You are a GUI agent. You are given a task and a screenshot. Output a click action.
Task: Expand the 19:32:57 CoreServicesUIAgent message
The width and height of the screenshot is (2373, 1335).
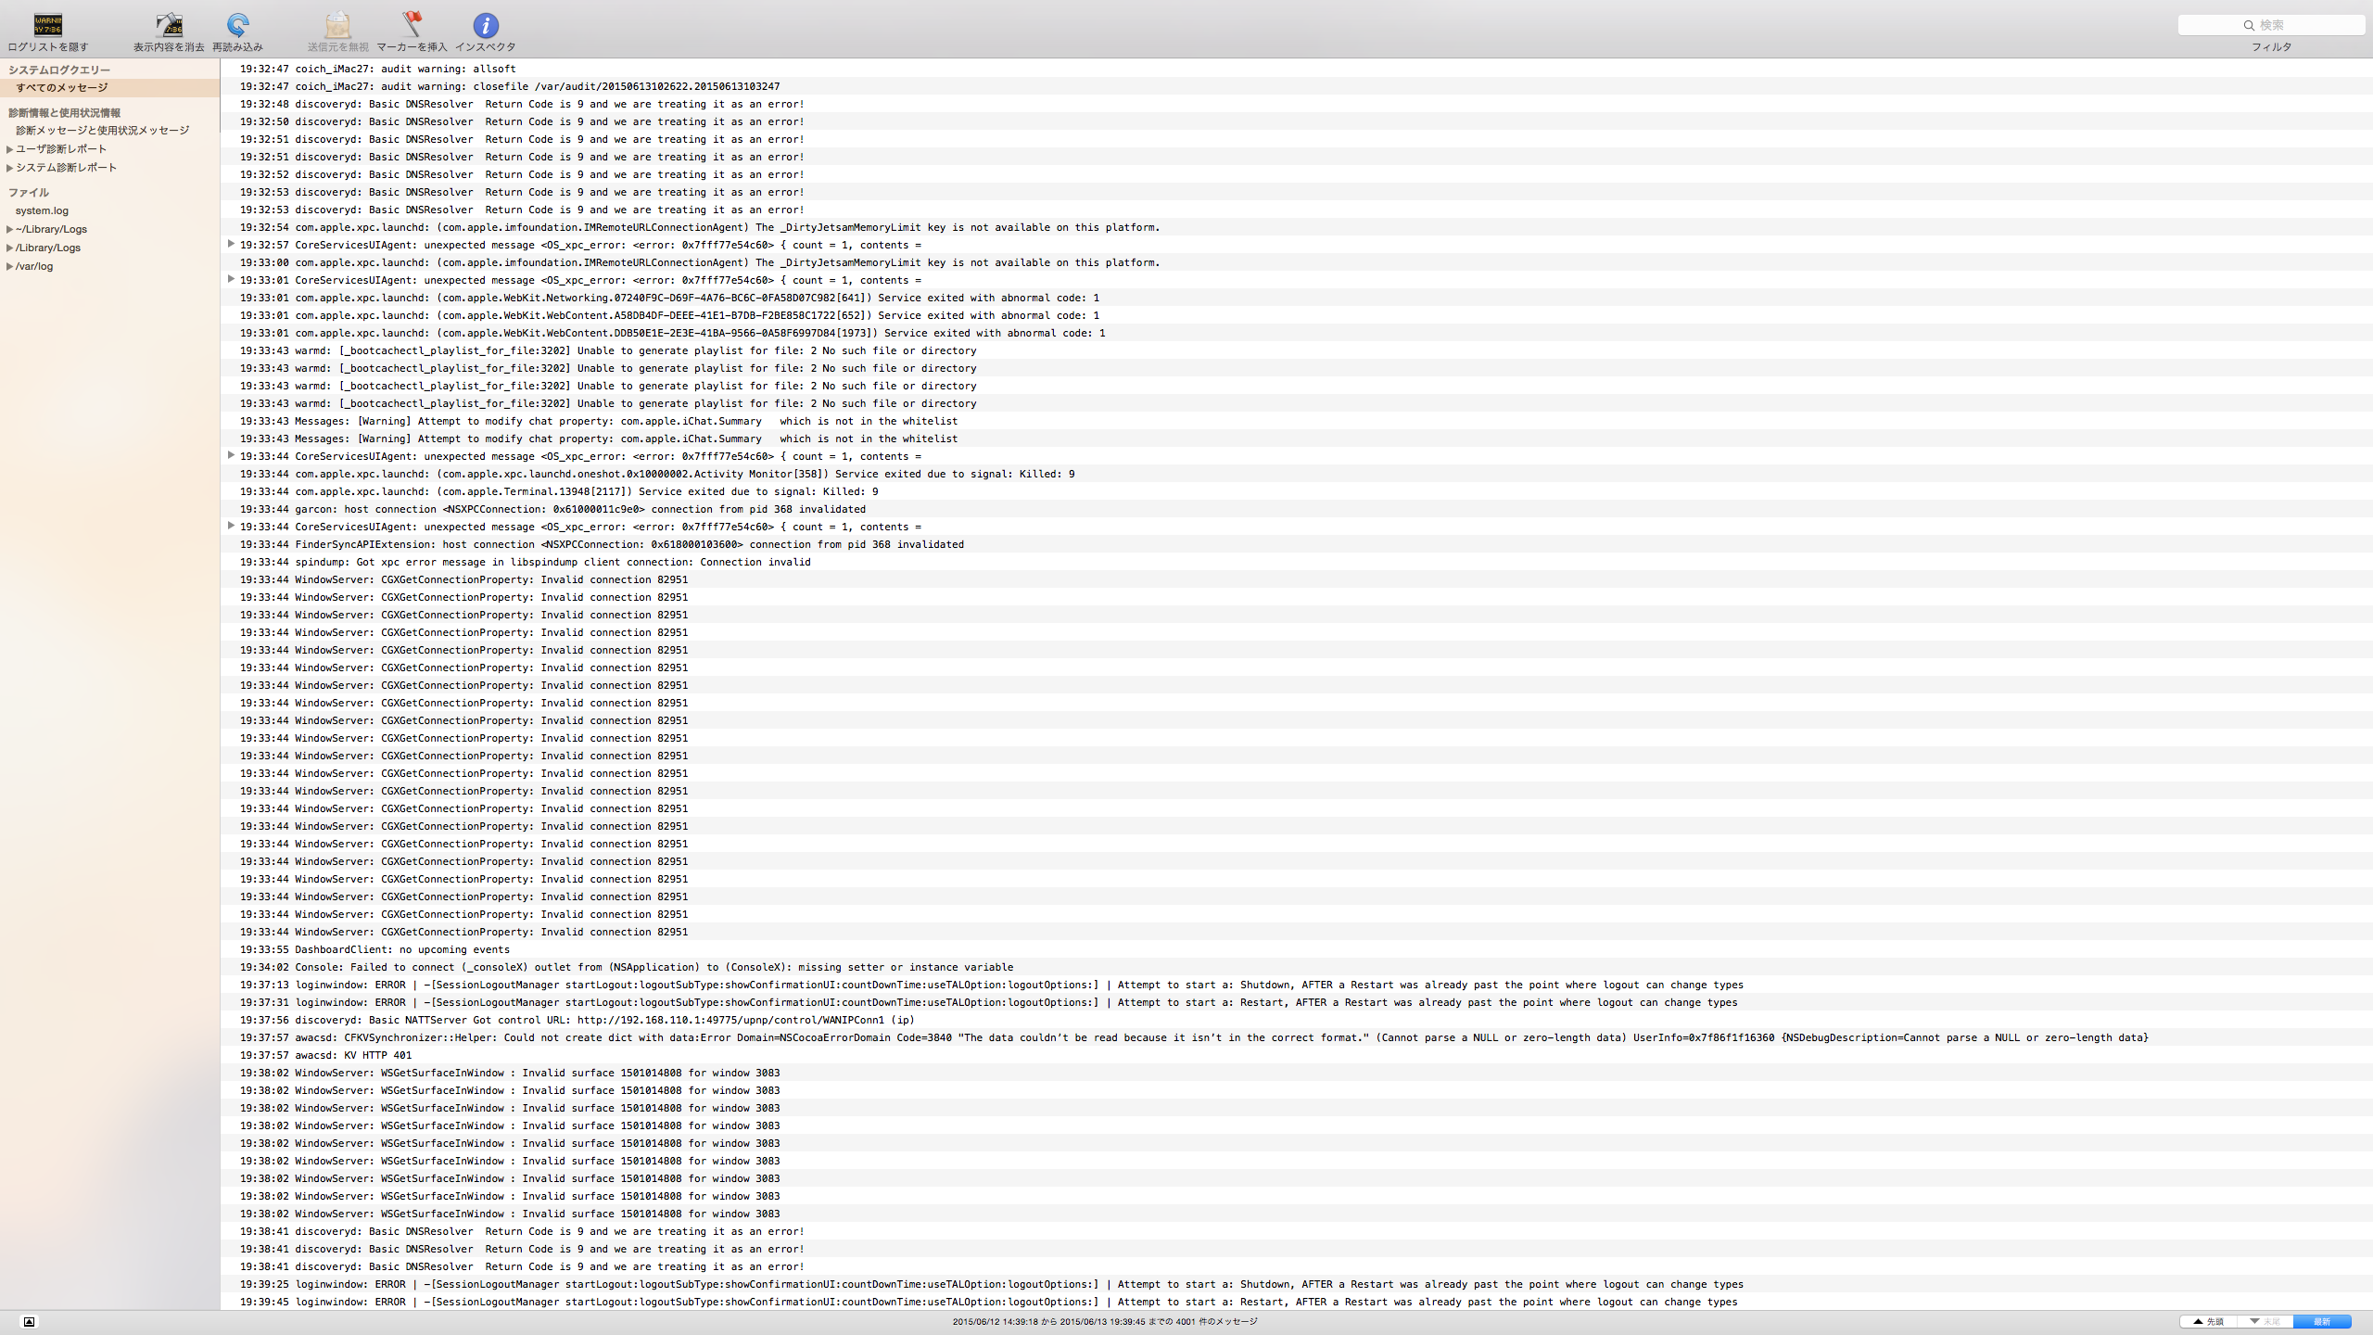231,244
